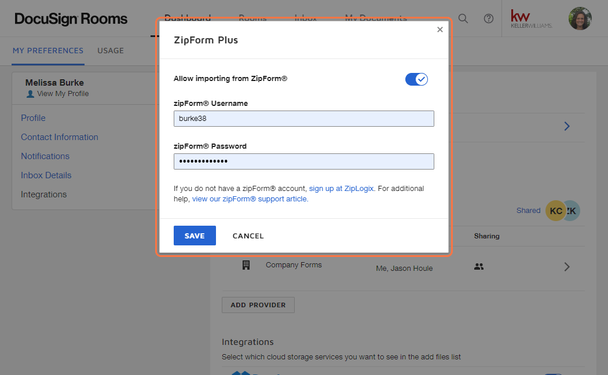Expand the Company Forms row chevron
The width and height of the screenshot is (608, 375).
pyautogui.click(x=567, y=267)
